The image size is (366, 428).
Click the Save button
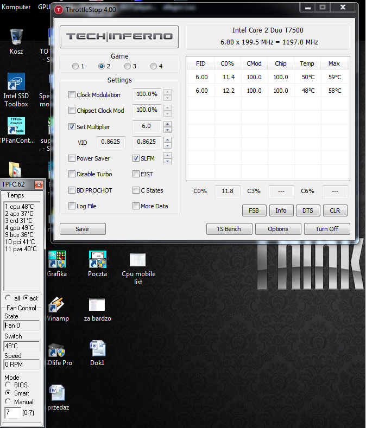click(83, 229)
